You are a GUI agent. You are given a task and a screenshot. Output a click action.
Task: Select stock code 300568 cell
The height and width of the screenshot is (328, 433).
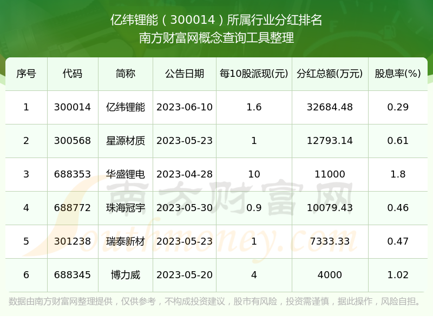coord(73,141)
